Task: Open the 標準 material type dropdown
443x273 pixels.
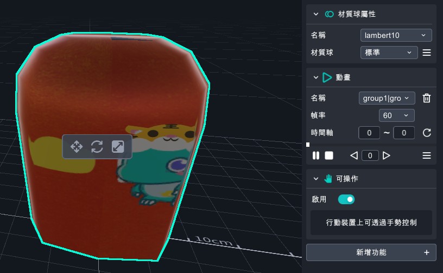Action: pyautogui.click(x=389, y=53)
